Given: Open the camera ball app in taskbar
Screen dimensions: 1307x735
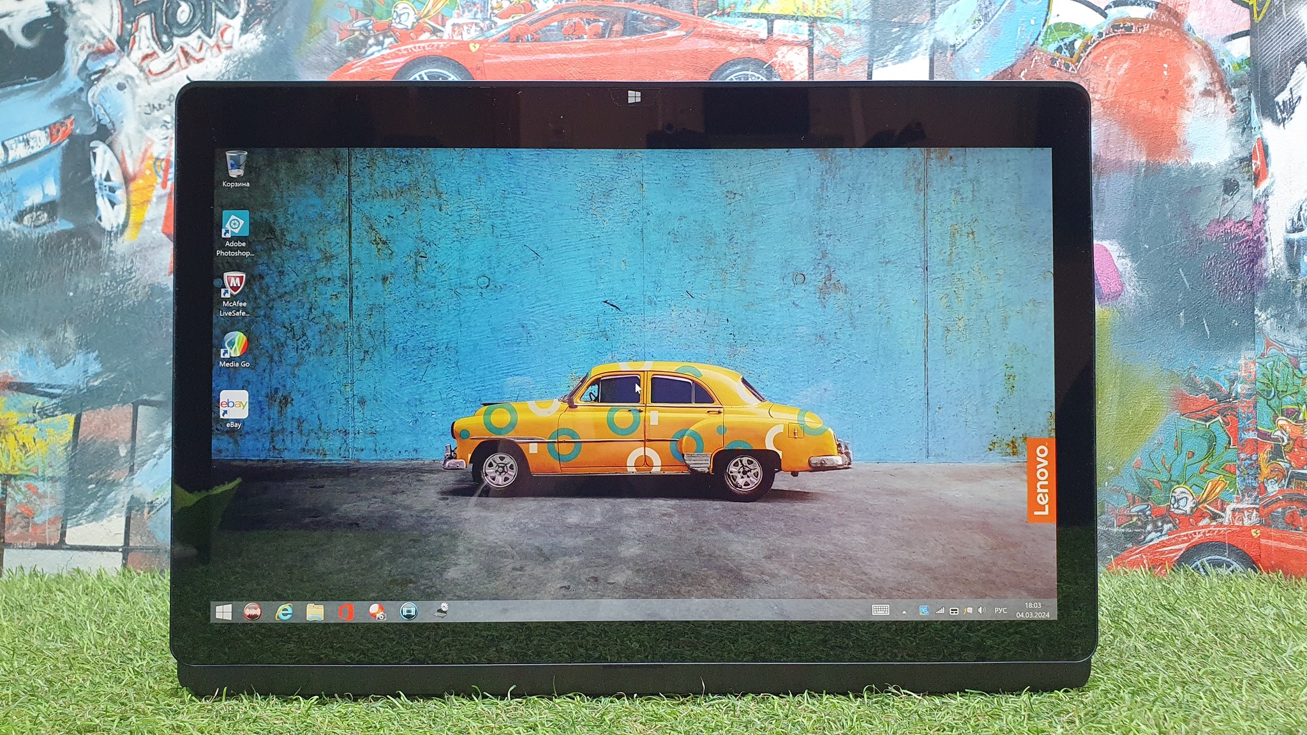Looking at the screenshot, I should pos(377,612).
